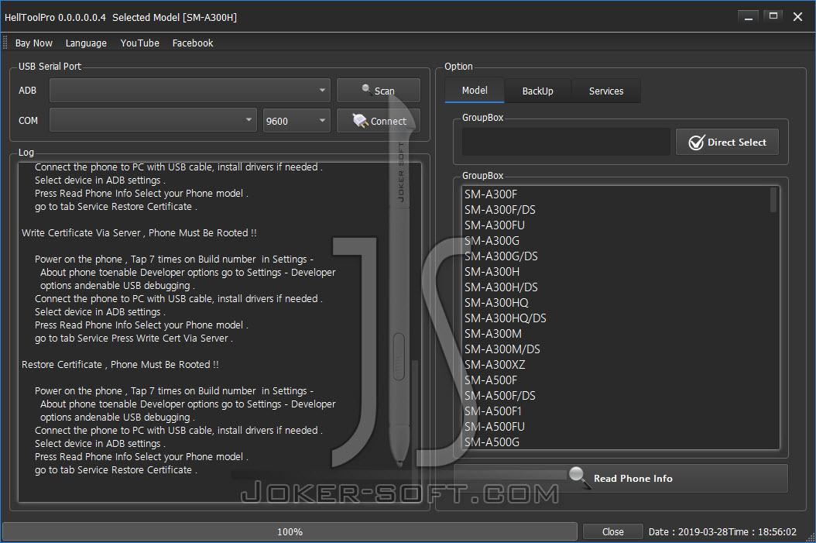Switch to the BackUp tab

point(537,91)
